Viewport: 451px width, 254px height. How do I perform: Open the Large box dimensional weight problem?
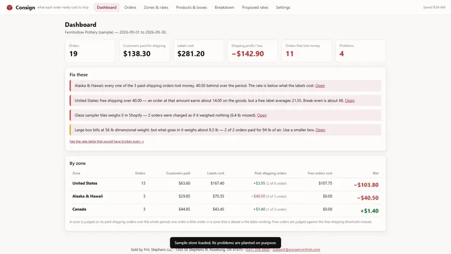click(x=320, y=130)
